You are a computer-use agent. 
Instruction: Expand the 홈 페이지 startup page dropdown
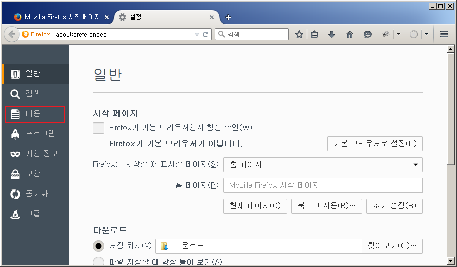[x=323, y=165]
